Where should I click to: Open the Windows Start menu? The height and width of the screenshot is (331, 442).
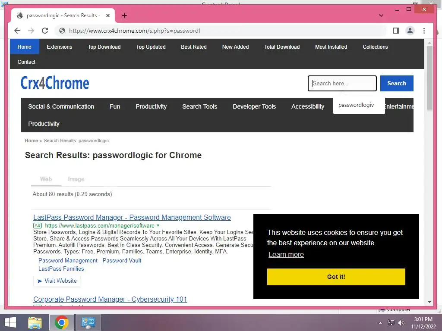tap(10, 322)
